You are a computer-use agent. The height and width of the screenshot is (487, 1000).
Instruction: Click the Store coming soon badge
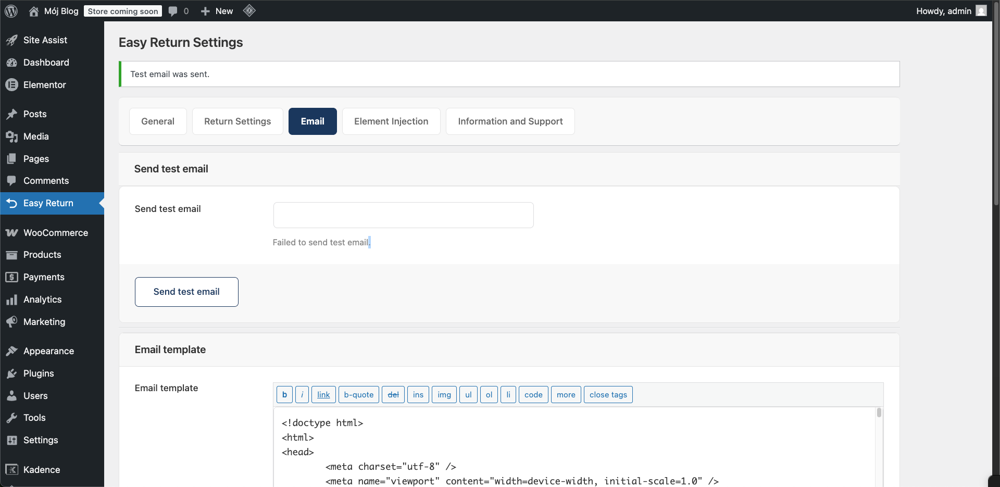[123, 11]
